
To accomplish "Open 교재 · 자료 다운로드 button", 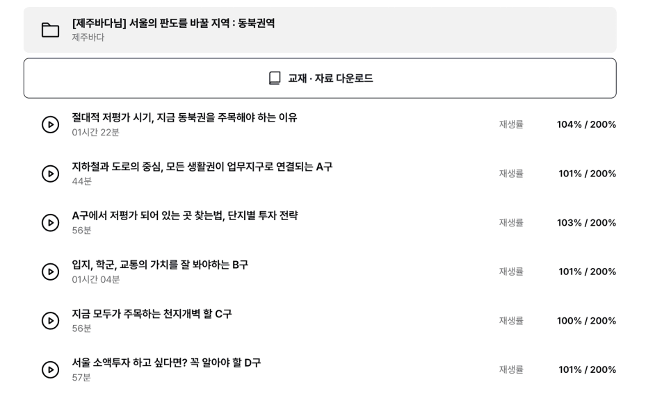I will pyautogui.click(x=320, y=78).
